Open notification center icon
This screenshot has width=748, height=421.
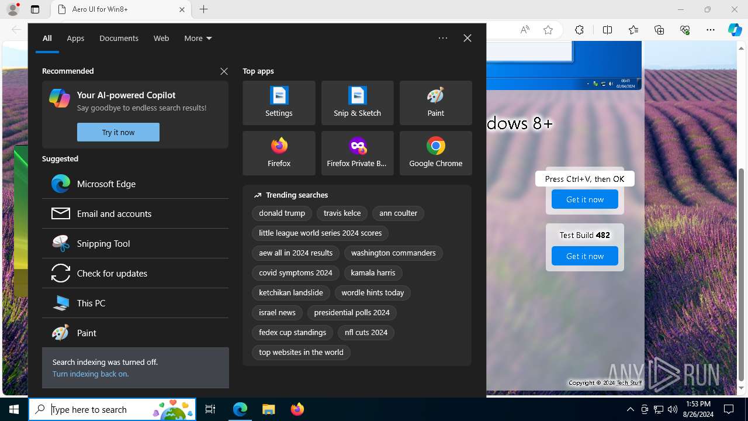coord(729,409)
